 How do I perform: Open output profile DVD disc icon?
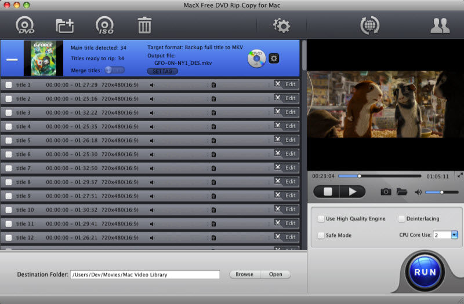(256, 58)
